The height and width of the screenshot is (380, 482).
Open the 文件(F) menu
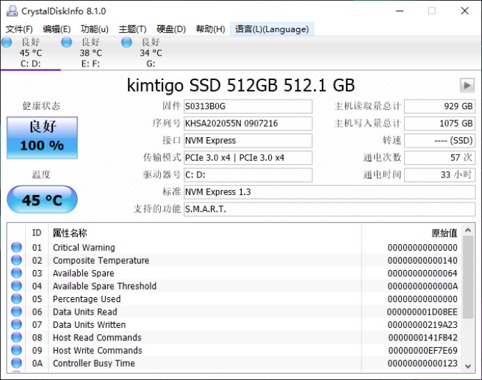coord(19,29)
